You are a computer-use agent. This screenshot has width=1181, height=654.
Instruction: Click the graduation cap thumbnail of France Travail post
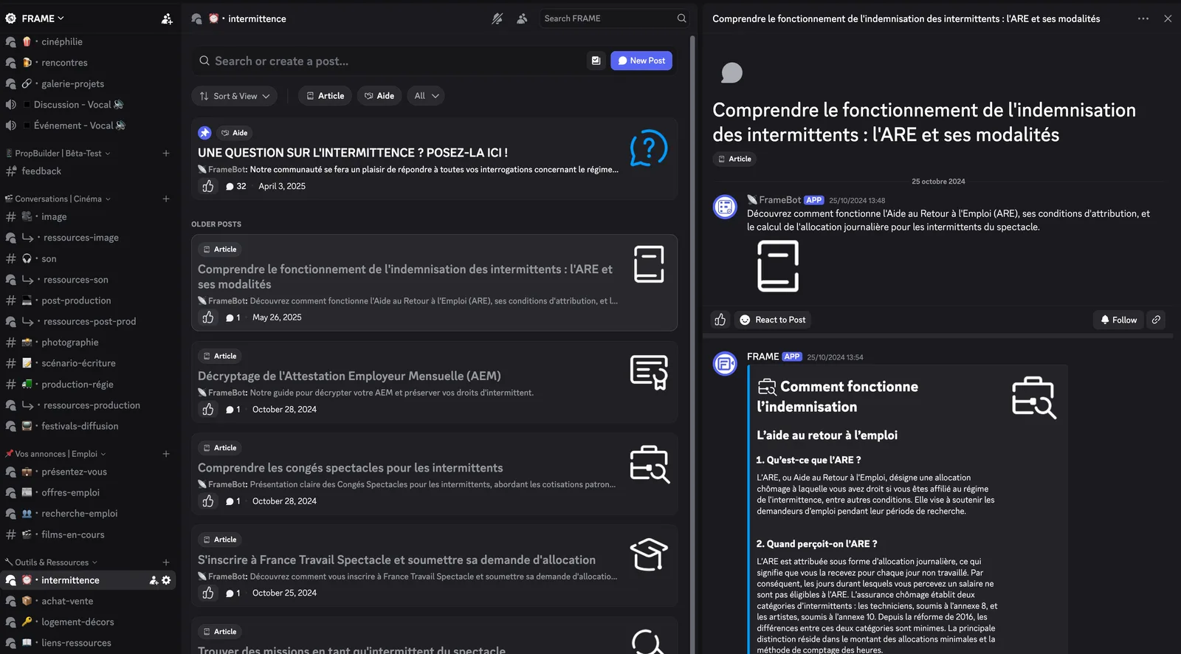pos(649,555)
